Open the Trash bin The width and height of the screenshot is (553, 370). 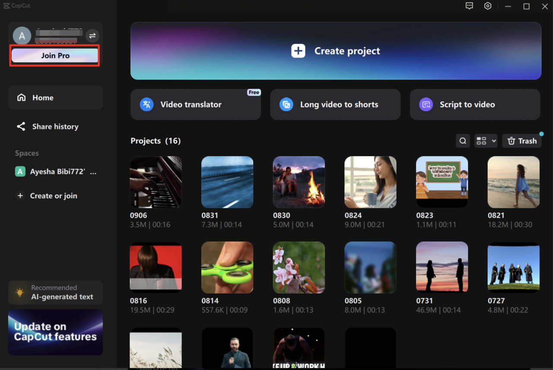point(521,141)
